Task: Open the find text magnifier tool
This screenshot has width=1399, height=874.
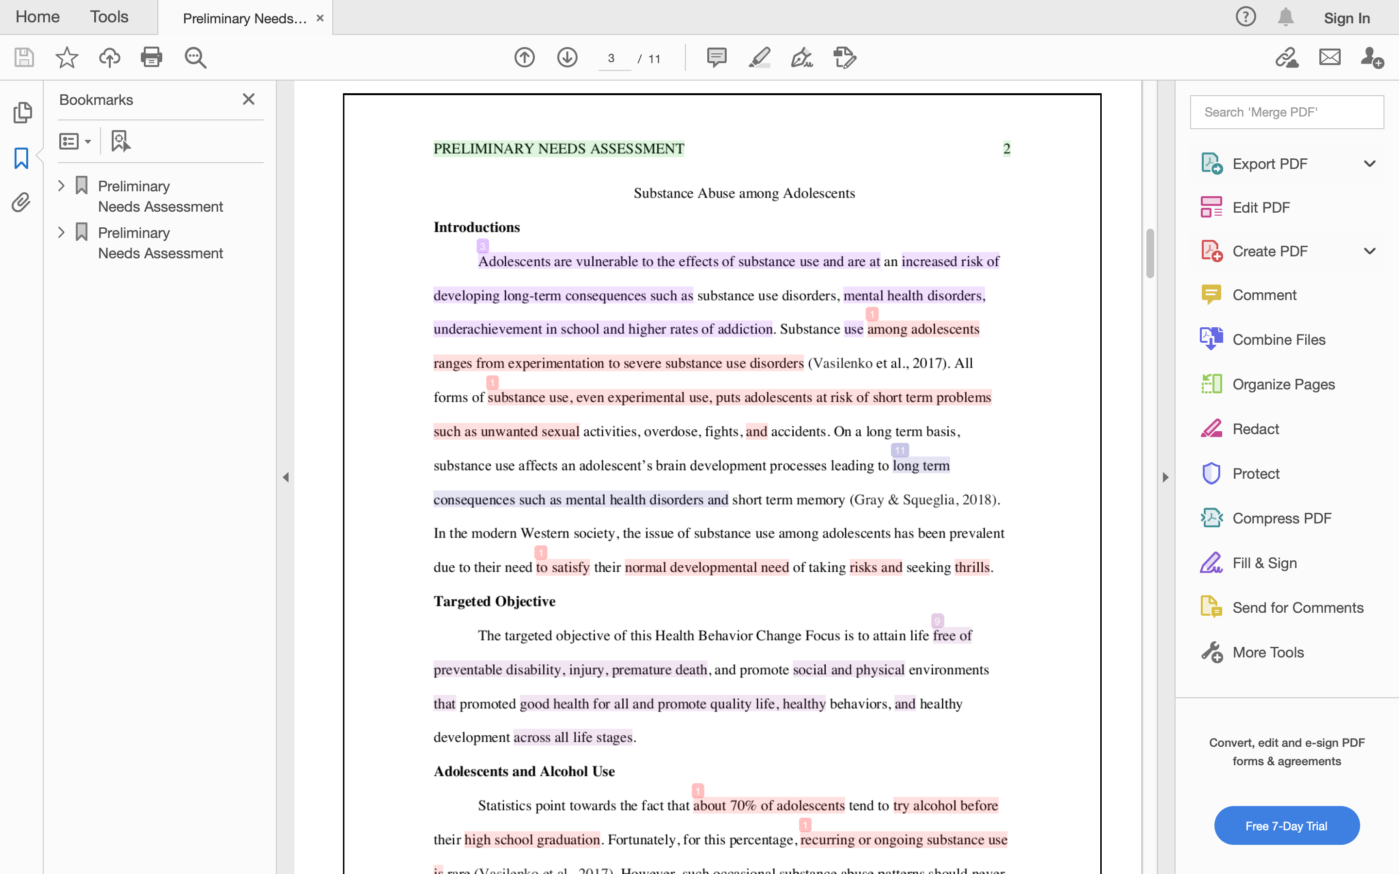Action: pos(195,58)
